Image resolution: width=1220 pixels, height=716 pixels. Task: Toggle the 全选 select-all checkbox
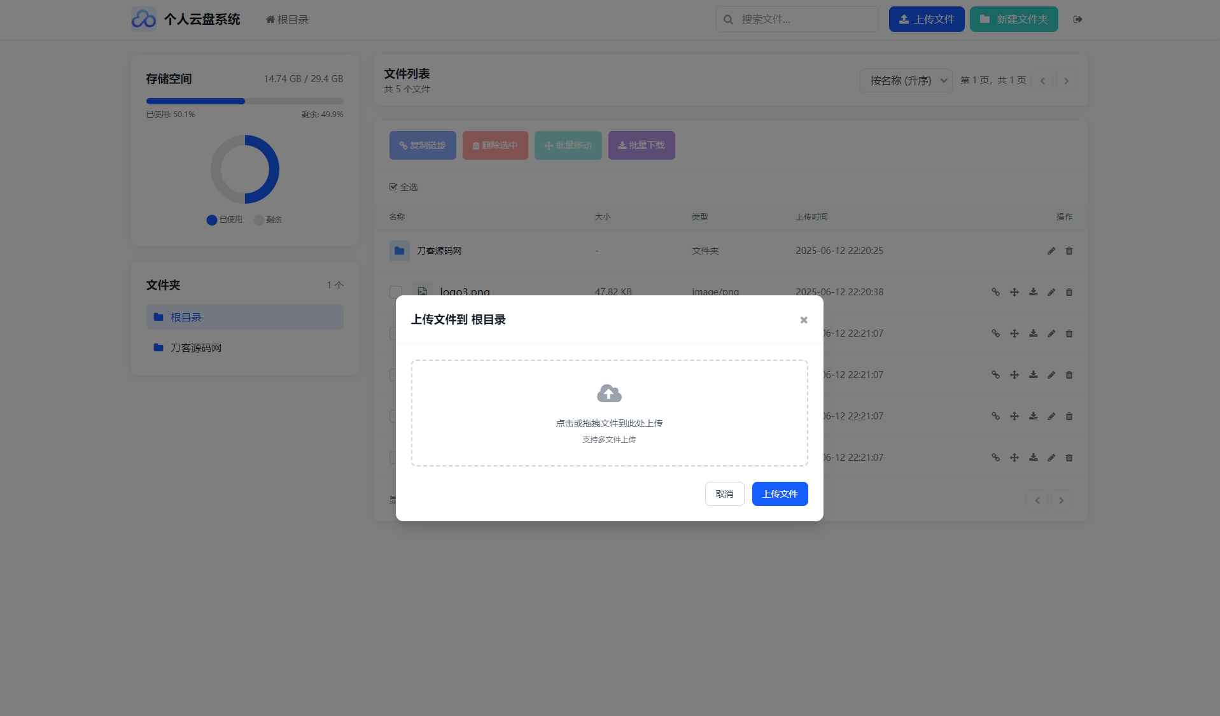click(x=393, y=186)
